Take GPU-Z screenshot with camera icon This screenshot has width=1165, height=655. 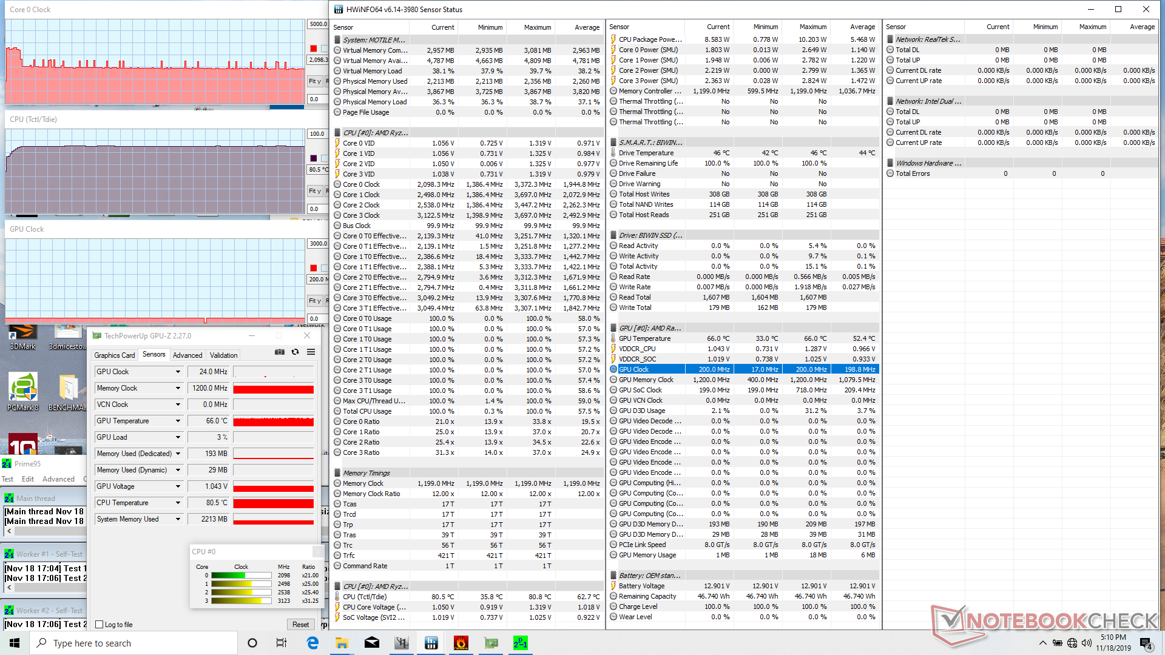click(279, 352)
